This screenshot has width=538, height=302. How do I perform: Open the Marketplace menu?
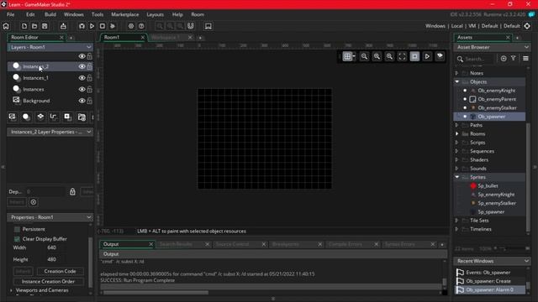point(125,14)
